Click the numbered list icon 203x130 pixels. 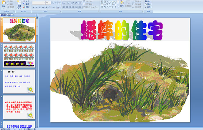point(69,3)
